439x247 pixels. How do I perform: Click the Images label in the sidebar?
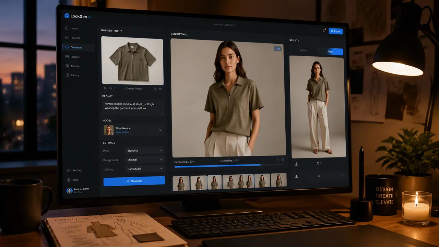[75, 57]
